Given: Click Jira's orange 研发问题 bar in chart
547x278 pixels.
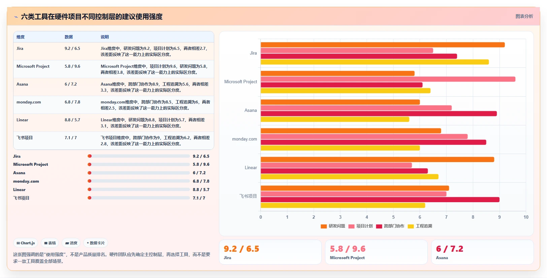Looking at the screenshot, I should tap(383, 45).
